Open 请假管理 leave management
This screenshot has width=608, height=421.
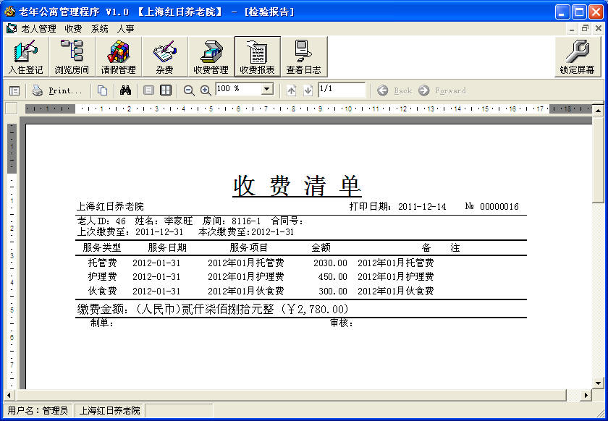pyautogui.click(x=118, y=56)
